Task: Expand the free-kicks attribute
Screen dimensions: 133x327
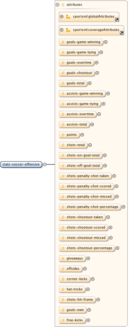Action: coord(88,320)
